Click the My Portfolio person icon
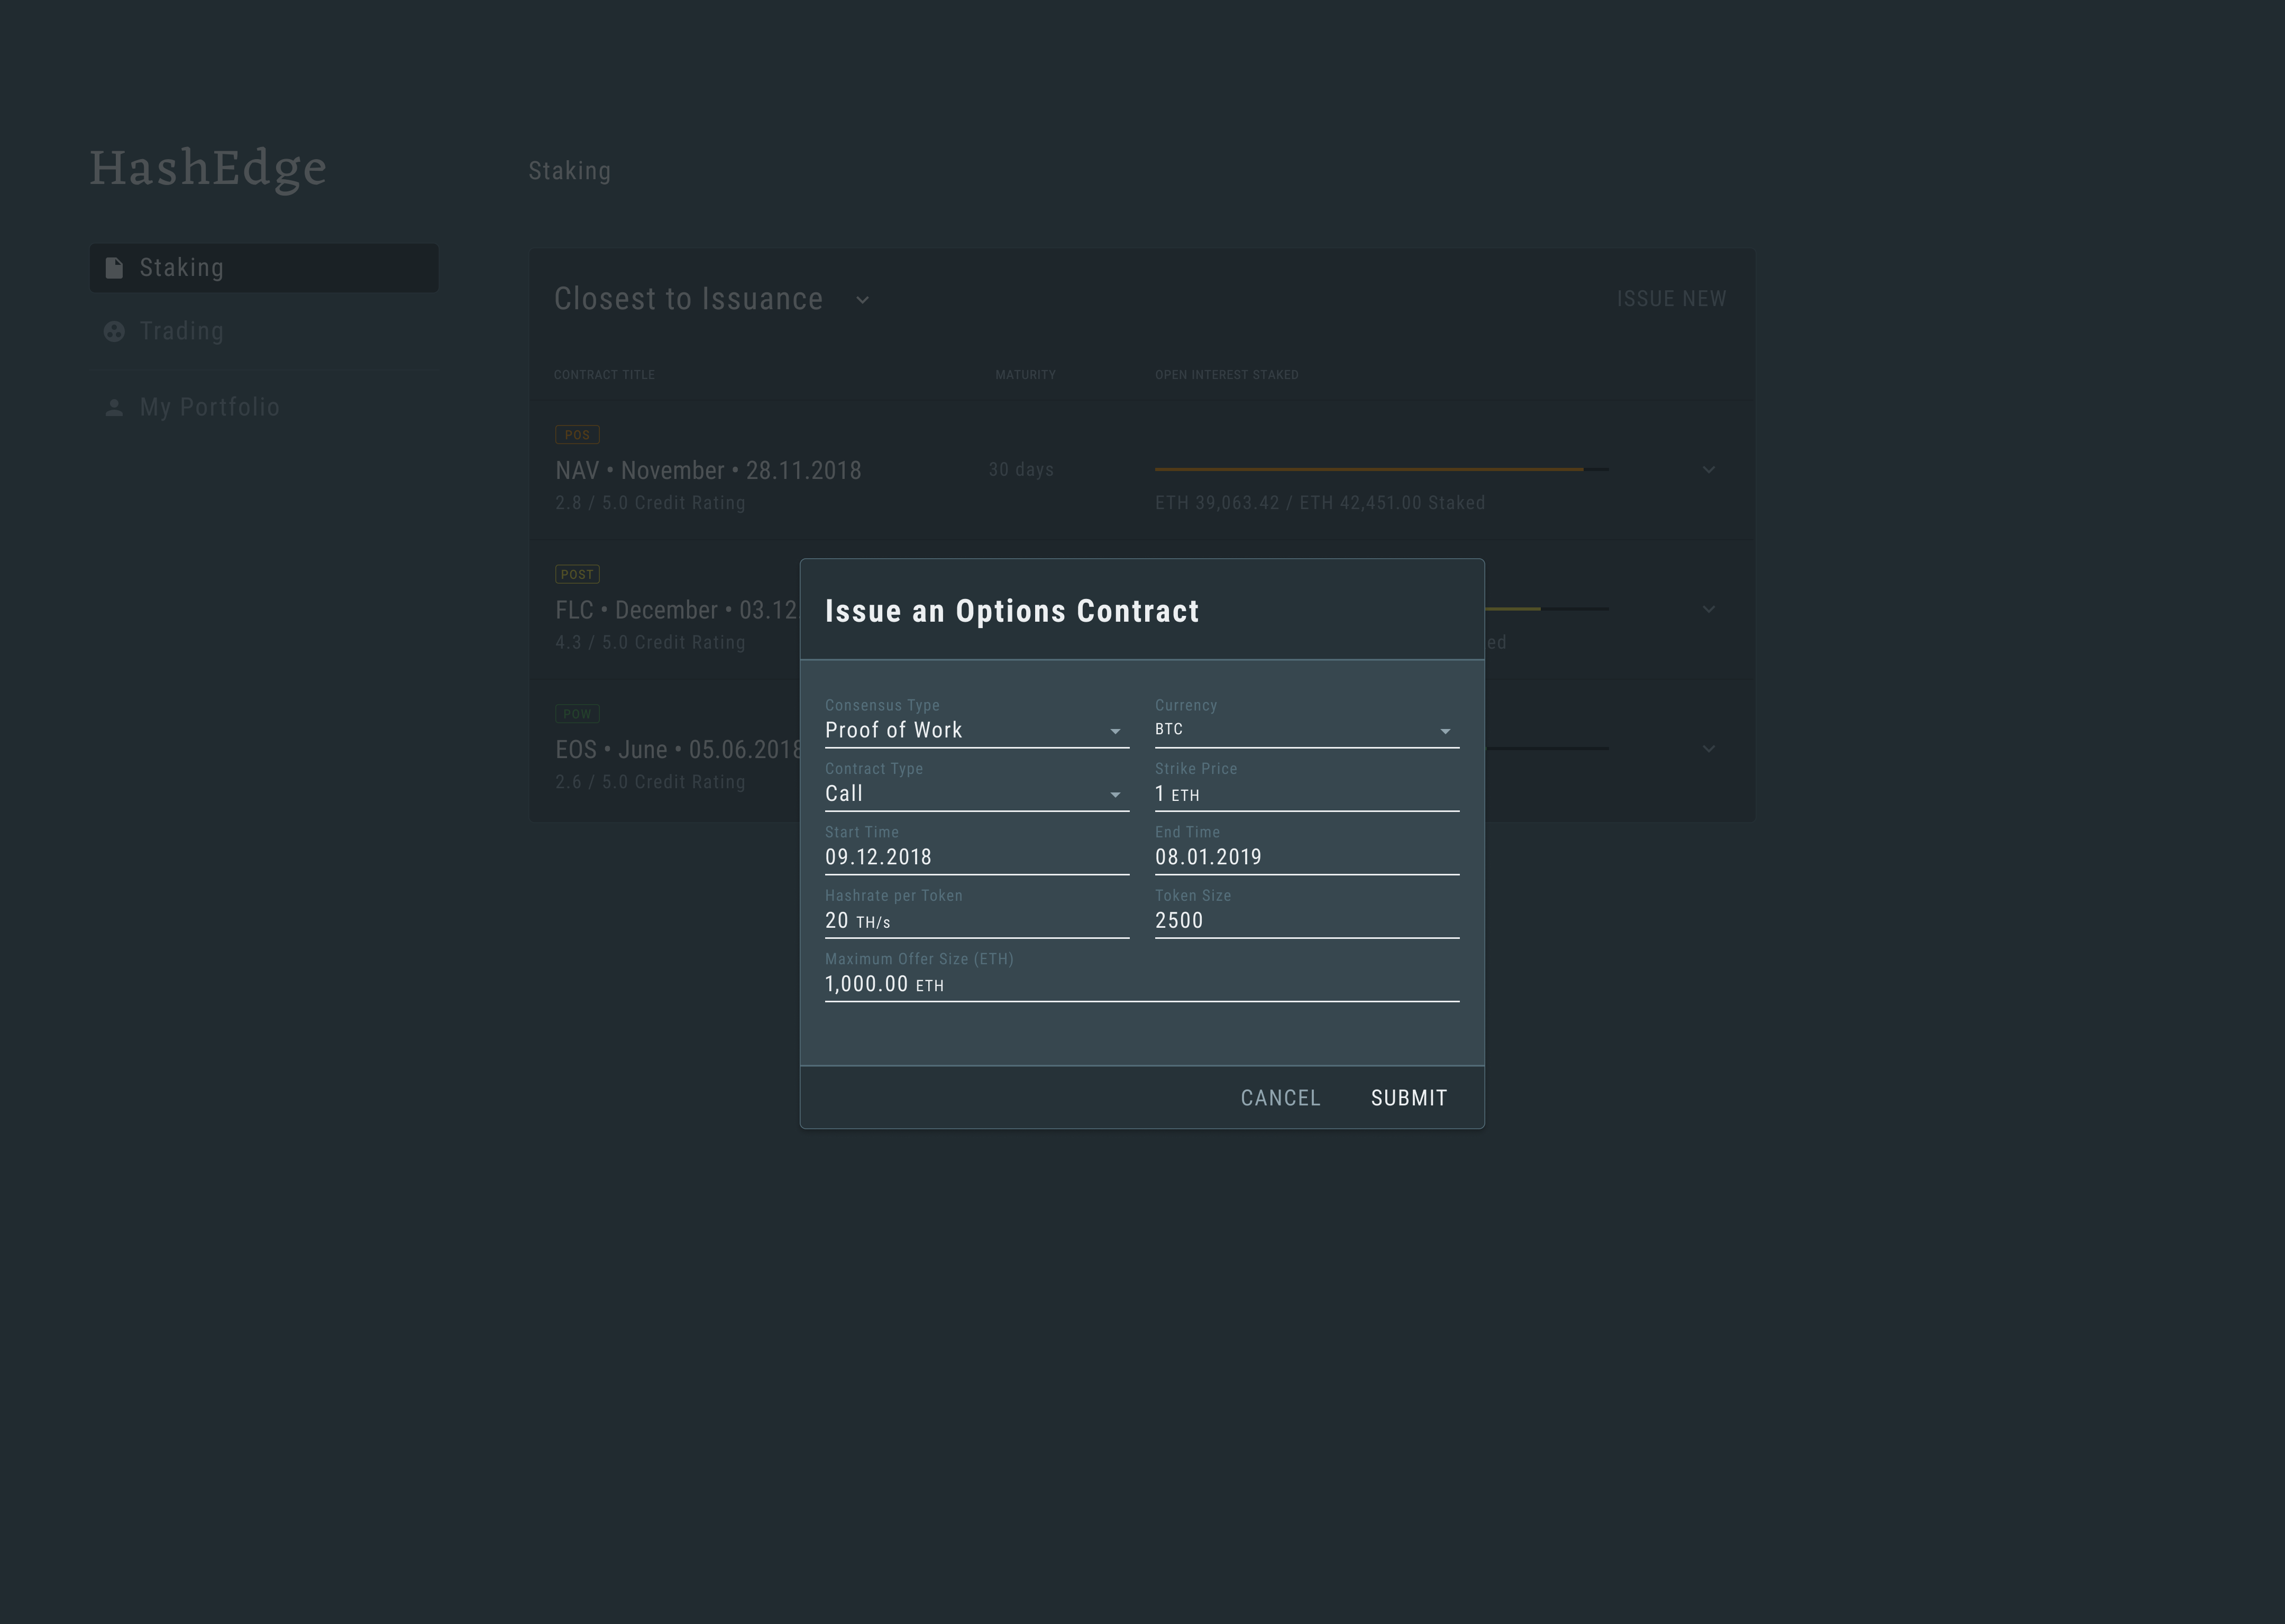Image resolution: width=2285 pixels, height=1624 pixels. tap(114, 407)
